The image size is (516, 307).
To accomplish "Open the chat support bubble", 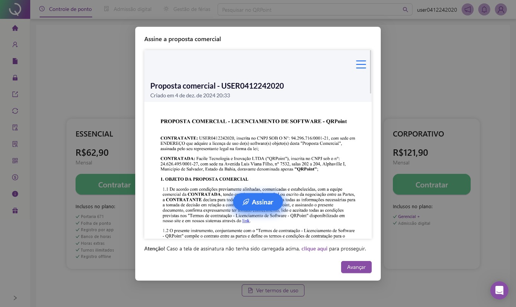I will point(499,290).
